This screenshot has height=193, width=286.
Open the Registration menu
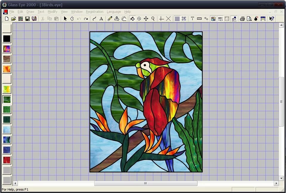tap(95, 12)
